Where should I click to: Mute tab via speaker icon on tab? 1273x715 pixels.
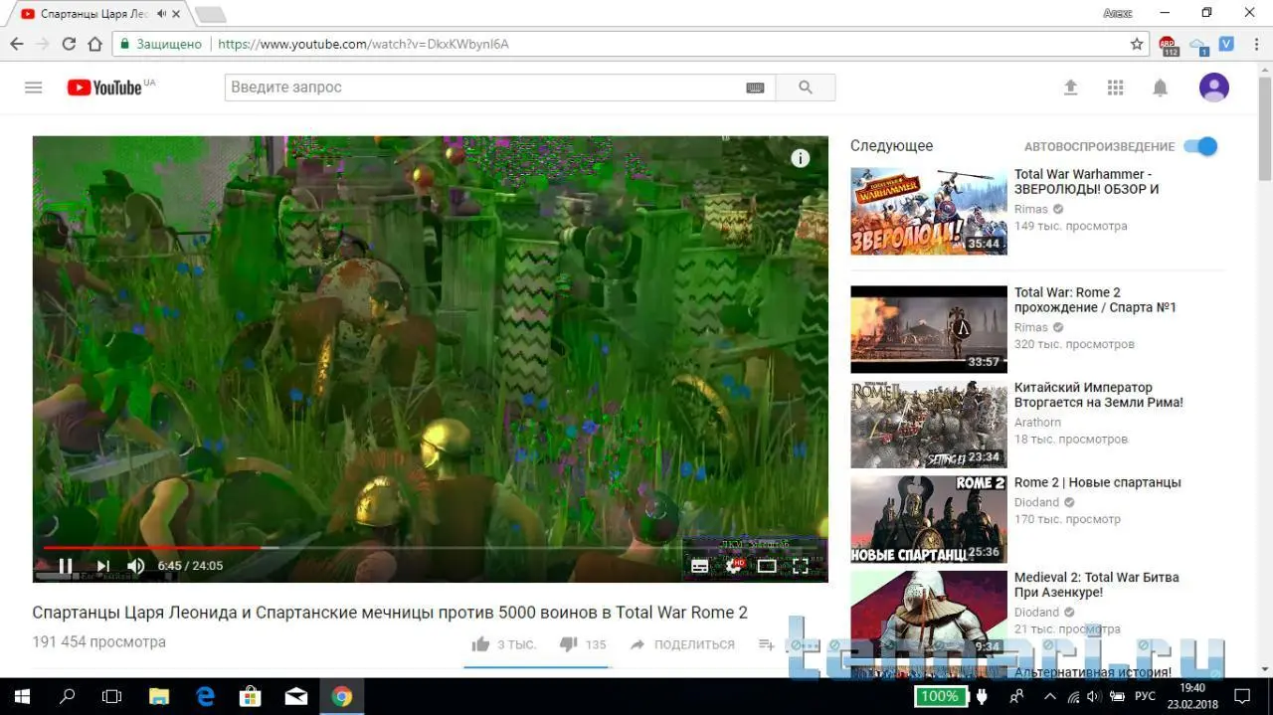(x=161, y=14)
